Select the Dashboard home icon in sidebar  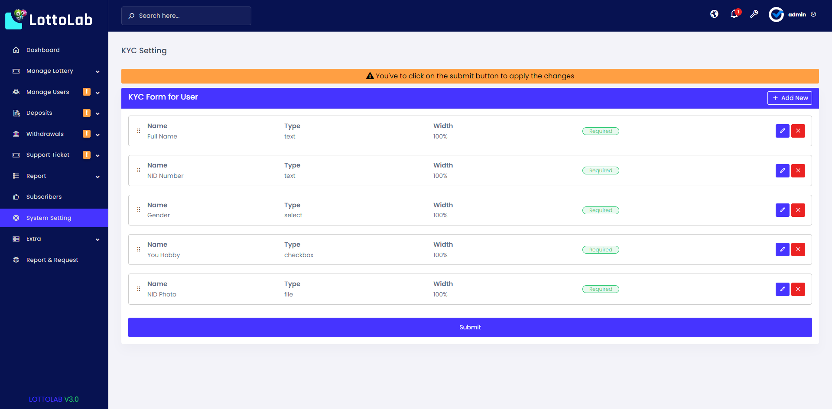(16, 50)
